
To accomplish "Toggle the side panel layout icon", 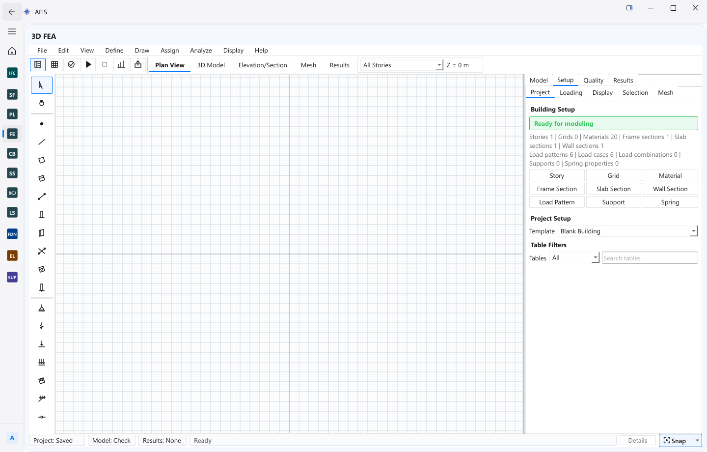I will click(38, 64).
